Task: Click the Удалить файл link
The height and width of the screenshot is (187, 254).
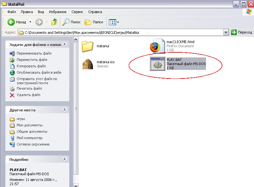Action: tap(29, 95)
